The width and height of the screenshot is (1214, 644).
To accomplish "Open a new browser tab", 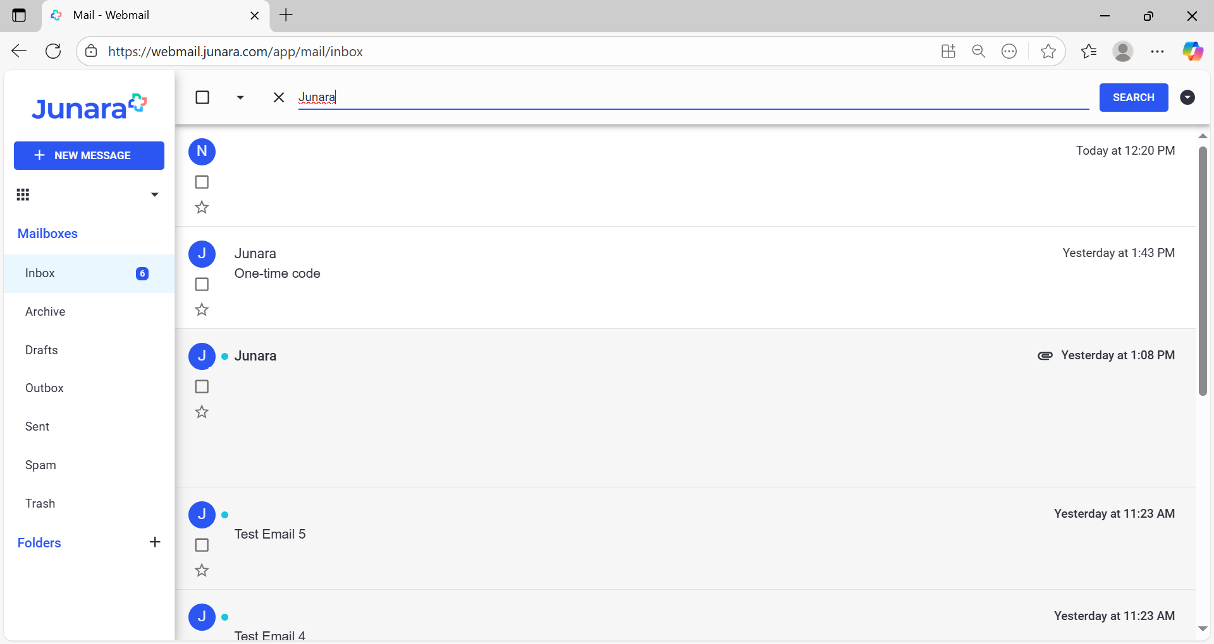I will tap(286, 15).
